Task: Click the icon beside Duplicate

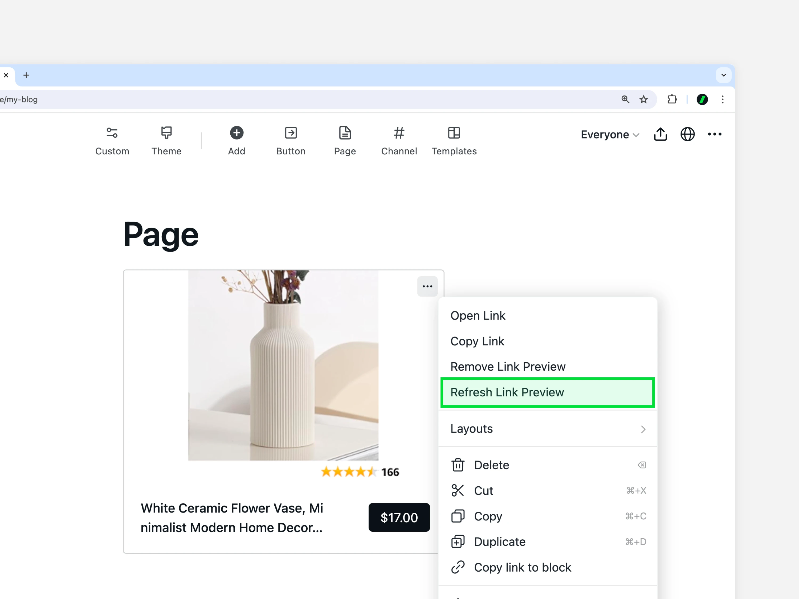Action: click(x=458, y=541)
